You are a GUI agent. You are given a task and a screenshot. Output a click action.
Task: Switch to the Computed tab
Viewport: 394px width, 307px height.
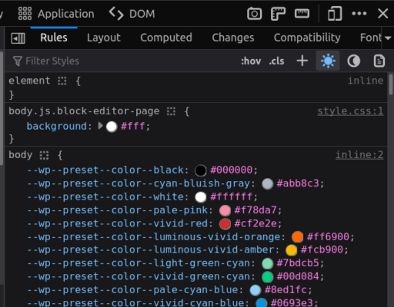tap(166, 38)
